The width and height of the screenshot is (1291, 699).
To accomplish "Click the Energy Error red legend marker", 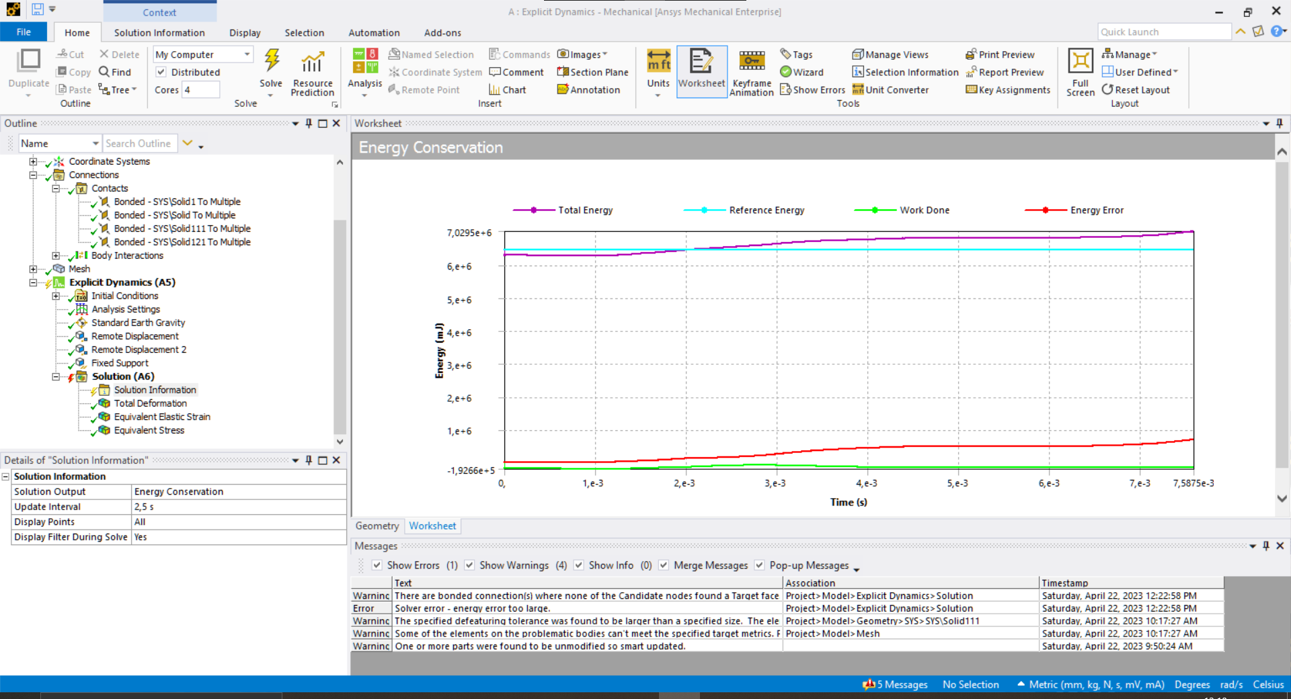I will 1045,210.
